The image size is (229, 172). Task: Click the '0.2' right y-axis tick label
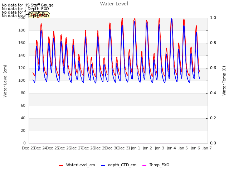pyautogui.click(x=213, y=118)
